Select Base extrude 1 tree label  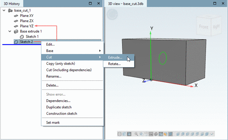(31, 31)
